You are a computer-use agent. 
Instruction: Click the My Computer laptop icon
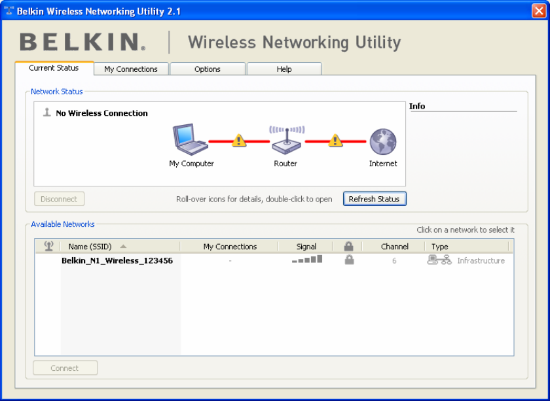tap(190, 139)
